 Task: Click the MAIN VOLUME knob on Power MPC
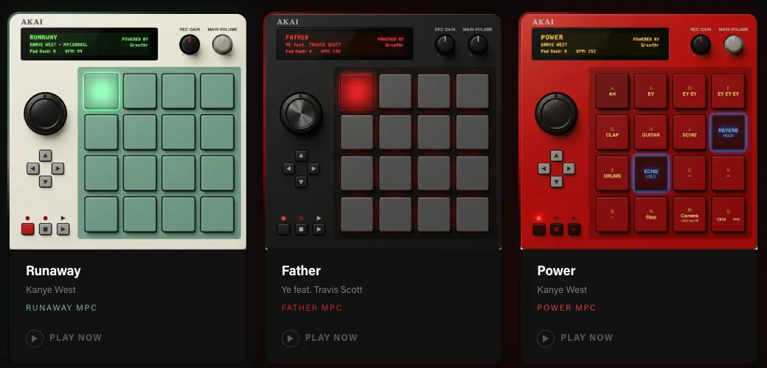coord(734,44)
